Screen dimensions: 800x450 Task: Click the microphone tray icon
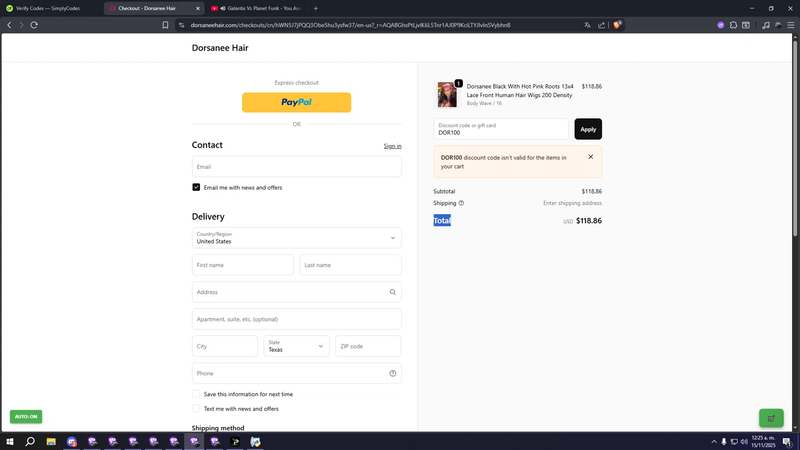(724, 441)
